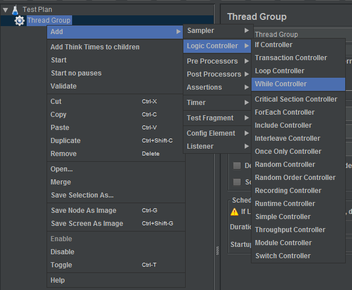This screenshot has width=352, height=290.
Task: Copy the Thread Group node
Action: (116, 115)
